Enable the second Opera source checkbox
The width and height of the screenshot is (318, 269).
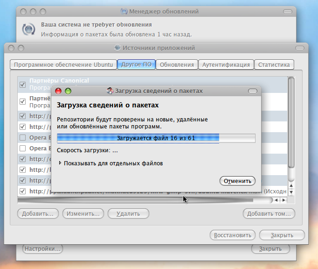click(22, 149)
